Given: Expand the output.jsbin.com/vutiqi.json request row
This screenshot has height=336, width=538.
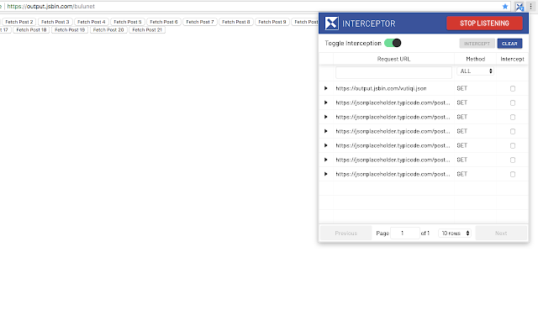Looking at the screenshot, I should tap(326, 88).
